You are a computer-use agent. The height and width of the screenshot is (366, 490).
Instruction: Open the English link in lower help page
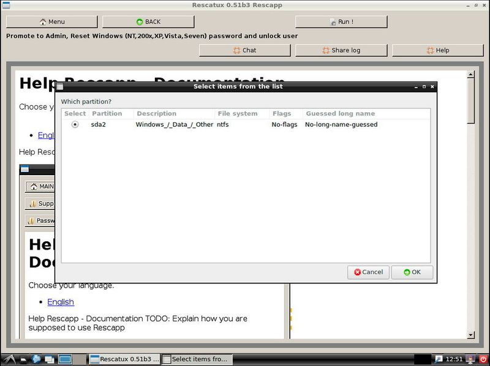coord(61,302)
